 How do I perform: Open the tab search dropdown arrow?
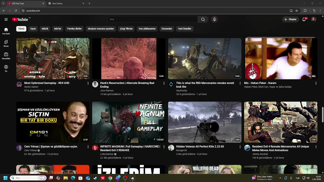pyautogui.click(x=3, y=3)
